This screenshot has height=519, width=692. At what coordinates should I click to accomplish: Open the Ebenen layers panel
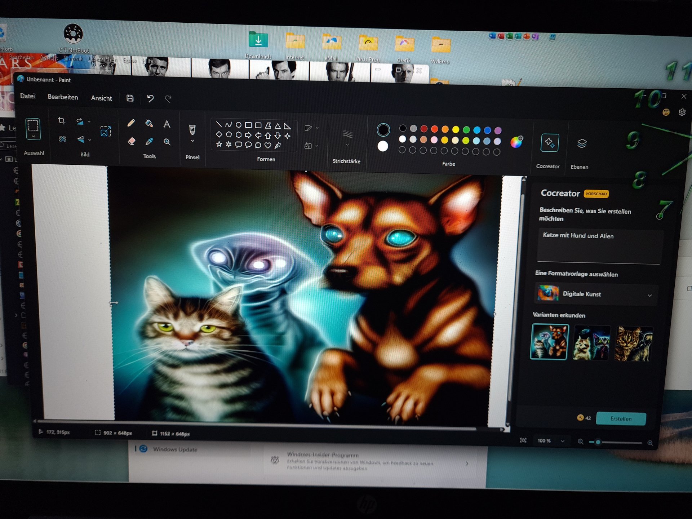click(582, 143)
